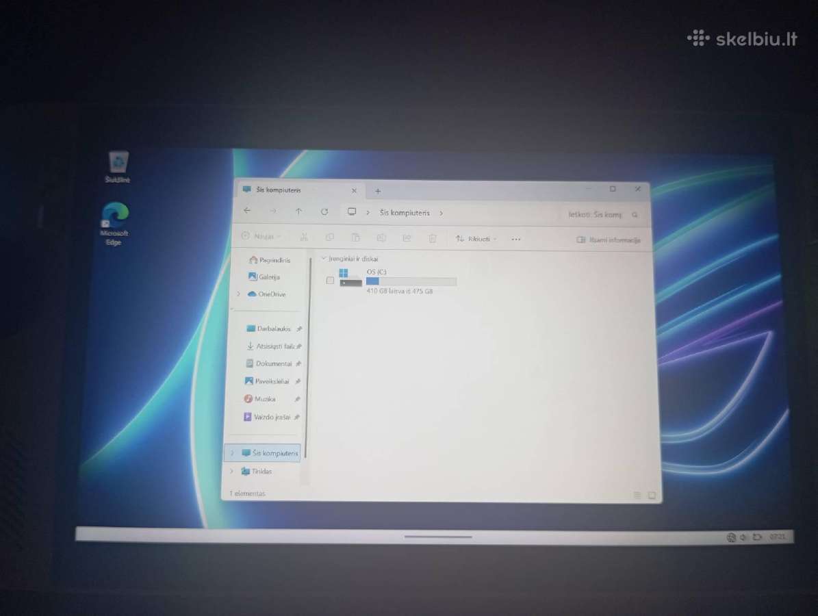Image resolution: width=818 pixels, height=616 pixels.
Task: Open OneDrive in the sidebar
Action: (266, 294)
